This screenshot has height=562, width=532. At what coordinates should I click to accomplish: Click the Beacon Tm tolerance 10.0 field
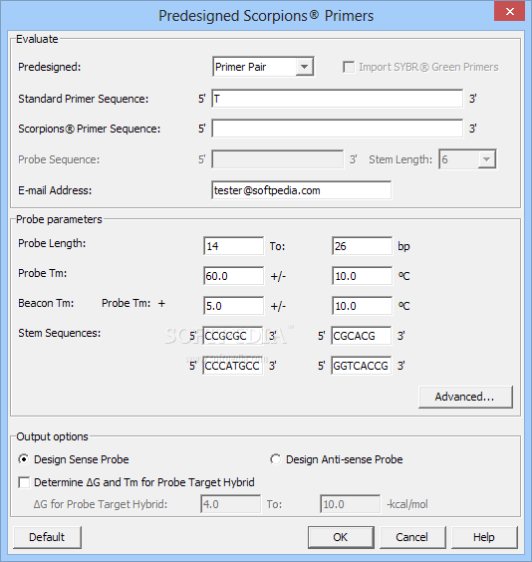(x=362, y=306)
